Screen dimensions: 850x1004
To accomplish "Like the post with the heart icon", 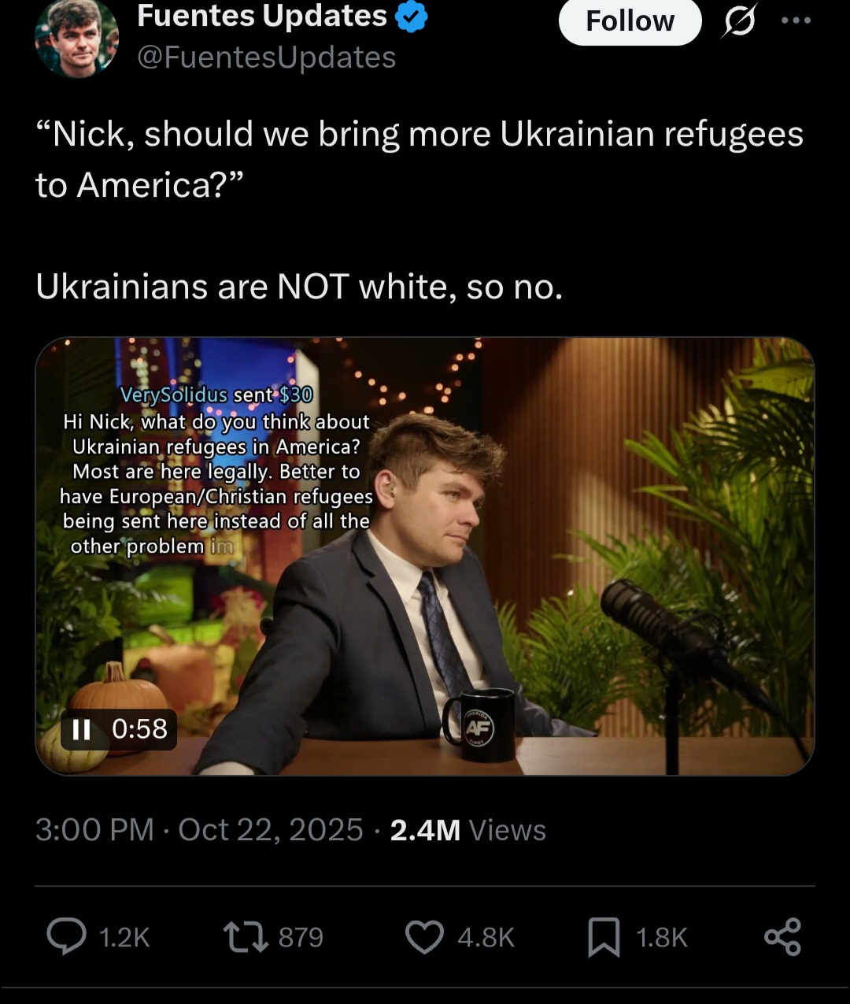I will click(424, 937).
